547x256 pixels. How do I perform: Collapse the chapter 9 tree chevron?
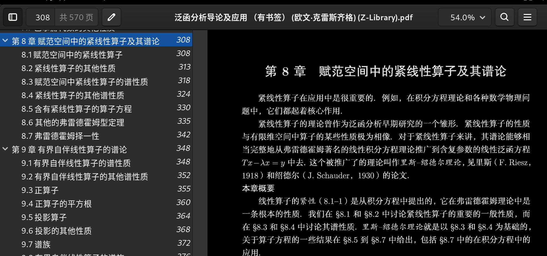click(5, 149)
